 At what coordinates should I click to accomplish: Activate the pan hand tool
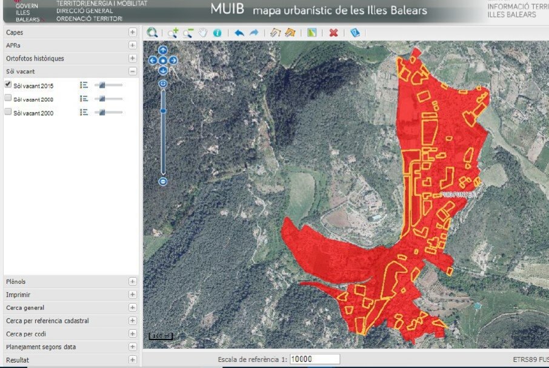(203, 33)
